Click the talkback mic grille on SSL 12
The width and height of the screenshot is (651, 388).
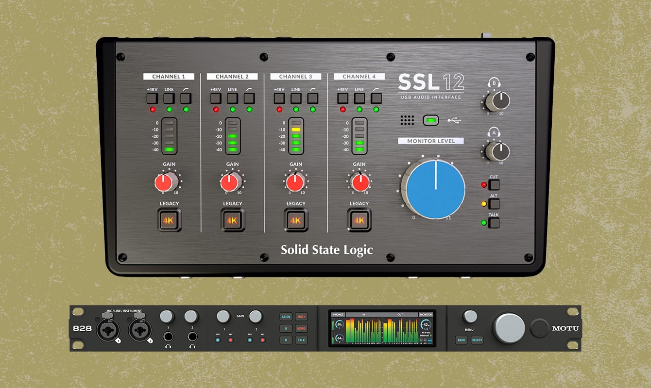point(408,120)
